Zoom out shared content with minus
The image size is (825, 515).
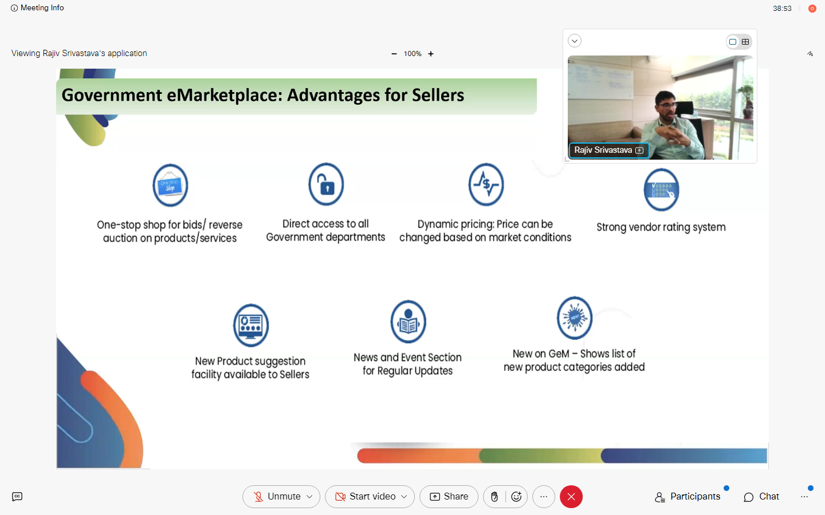coord(394,54)
